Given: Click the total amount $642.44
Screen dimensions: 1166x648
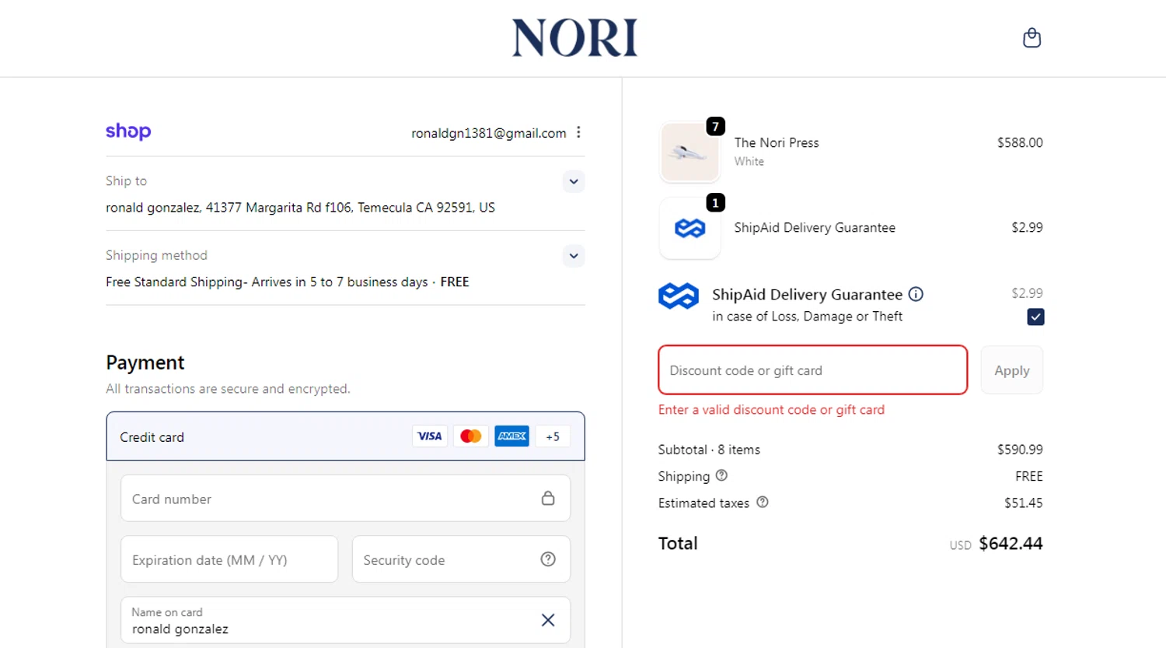Looking at the screenshot, I should (1011, 544).
